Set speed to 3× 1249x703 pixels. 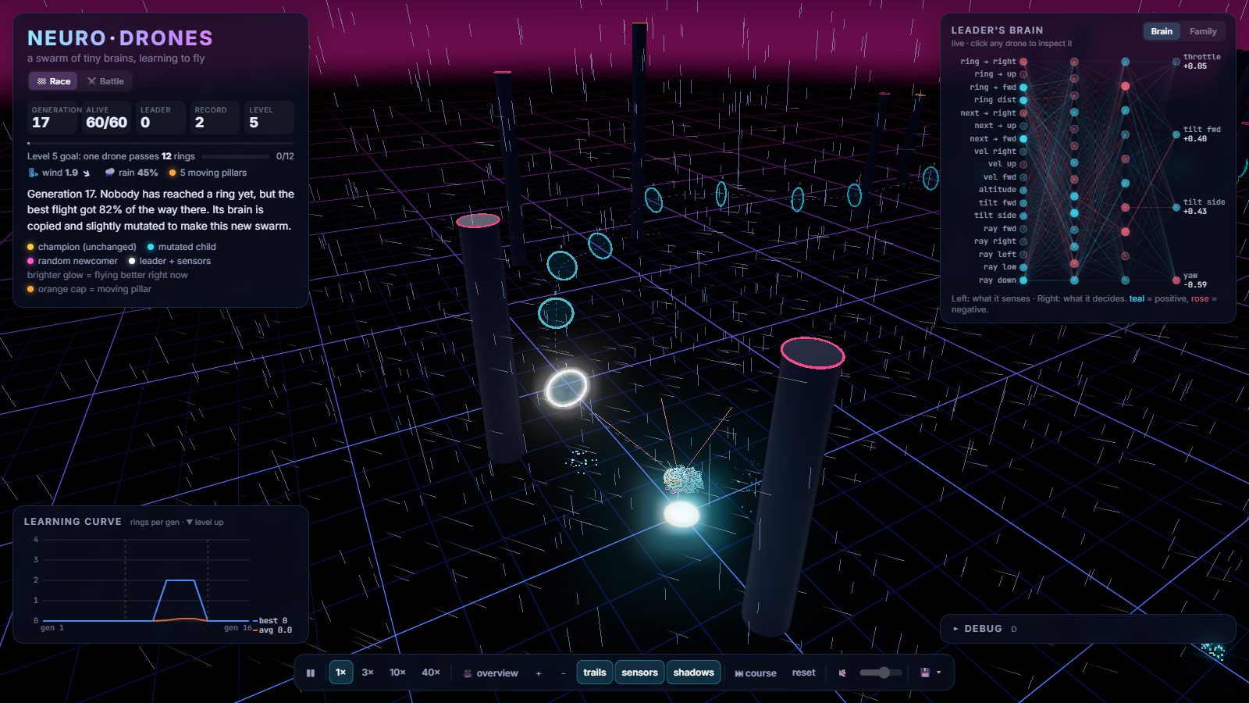coord(368,673)
